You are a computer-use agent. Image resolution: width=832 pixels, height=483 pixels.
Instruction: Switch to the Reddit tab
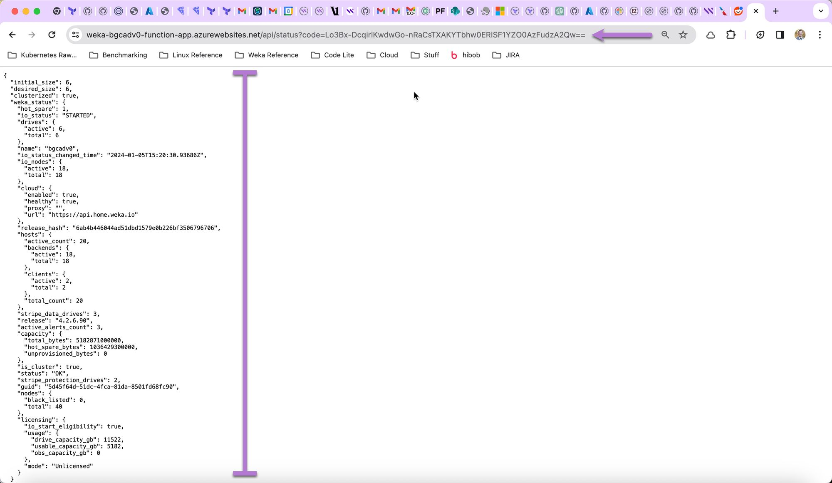[738, 11]
